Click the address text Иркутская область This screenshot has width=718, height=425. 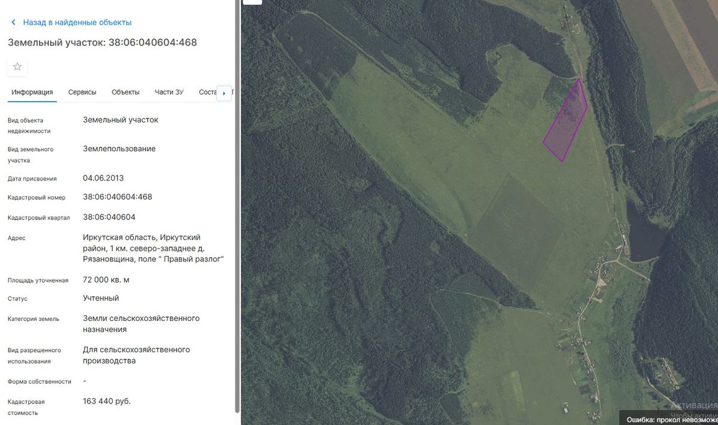(x=153, y=248)
